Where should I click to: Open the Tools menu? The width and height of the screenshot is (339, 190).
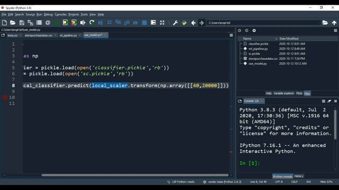(x=84, y=14)
